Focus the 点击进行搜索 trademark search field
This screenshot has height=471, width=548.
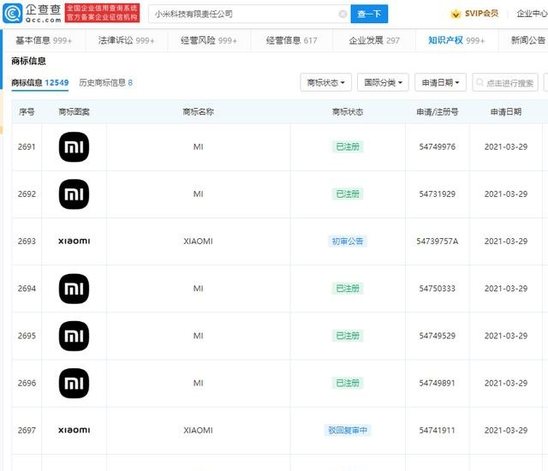point(505,82)
